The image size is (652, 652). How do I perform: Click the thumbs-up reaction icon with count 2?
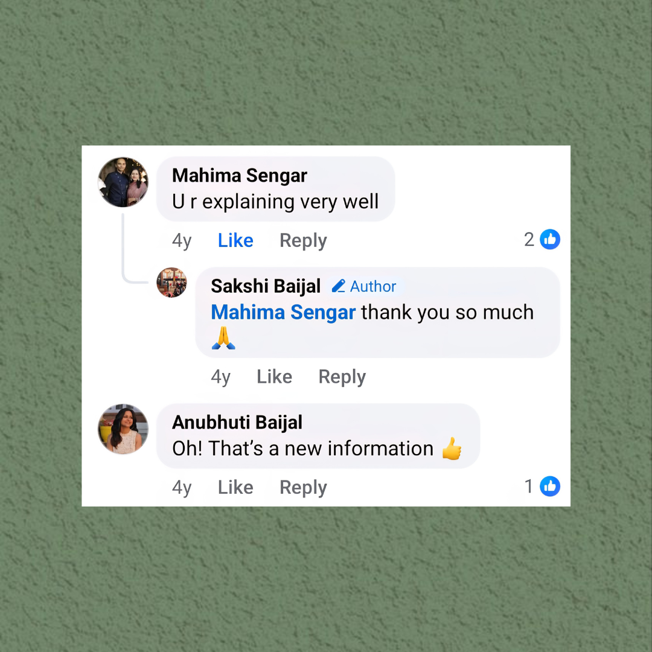[x=550, y=240]
